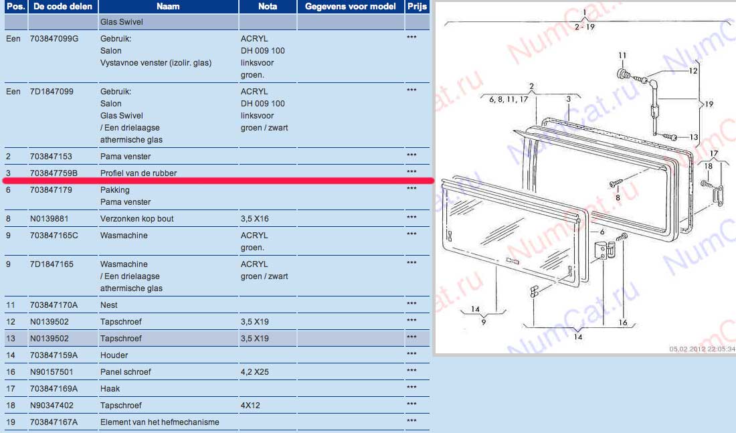Click part code 703847170A for Nest
736x433 pixels.
(x=54, y=305)
